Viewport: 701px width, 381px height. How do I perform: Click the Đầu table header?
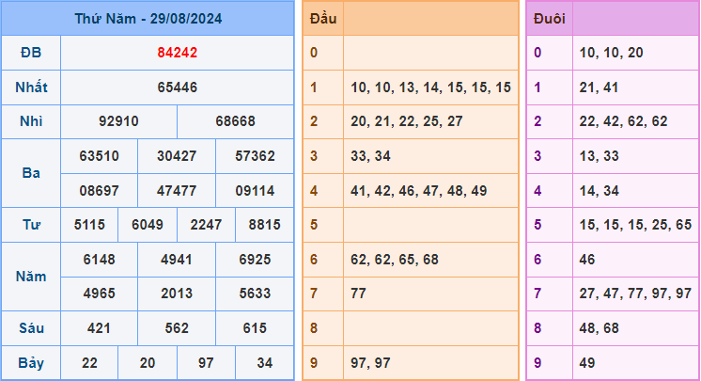(323, 19)
